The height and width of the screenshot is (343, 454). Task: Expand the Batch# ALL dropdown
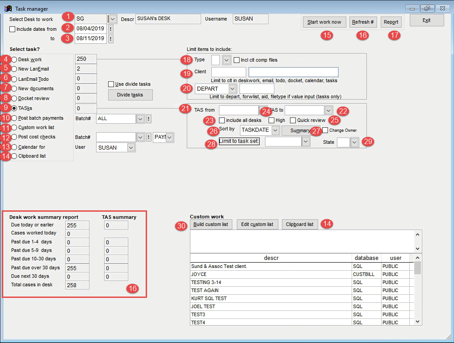point(140,119)
